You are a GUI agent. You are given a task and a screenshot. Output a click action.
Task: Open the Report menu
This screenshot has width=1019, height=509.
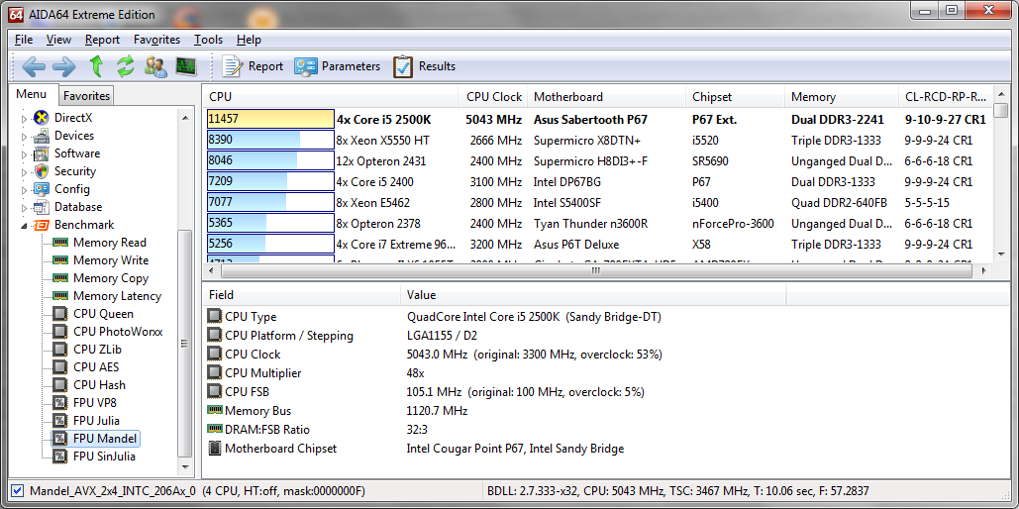102,40
